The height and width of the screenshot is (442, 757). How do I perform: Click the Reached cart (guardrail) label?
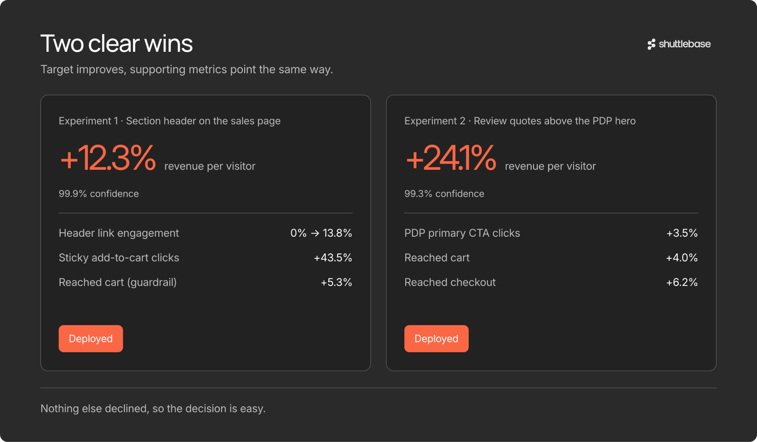(118, 282)
